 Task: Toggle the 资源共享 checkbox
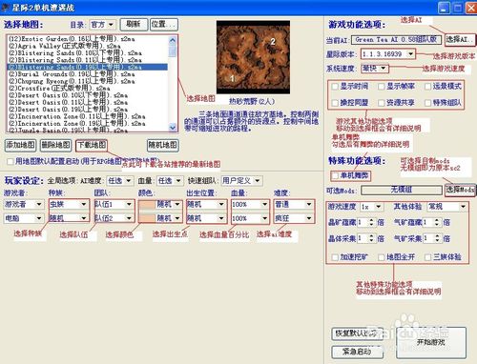382,103
